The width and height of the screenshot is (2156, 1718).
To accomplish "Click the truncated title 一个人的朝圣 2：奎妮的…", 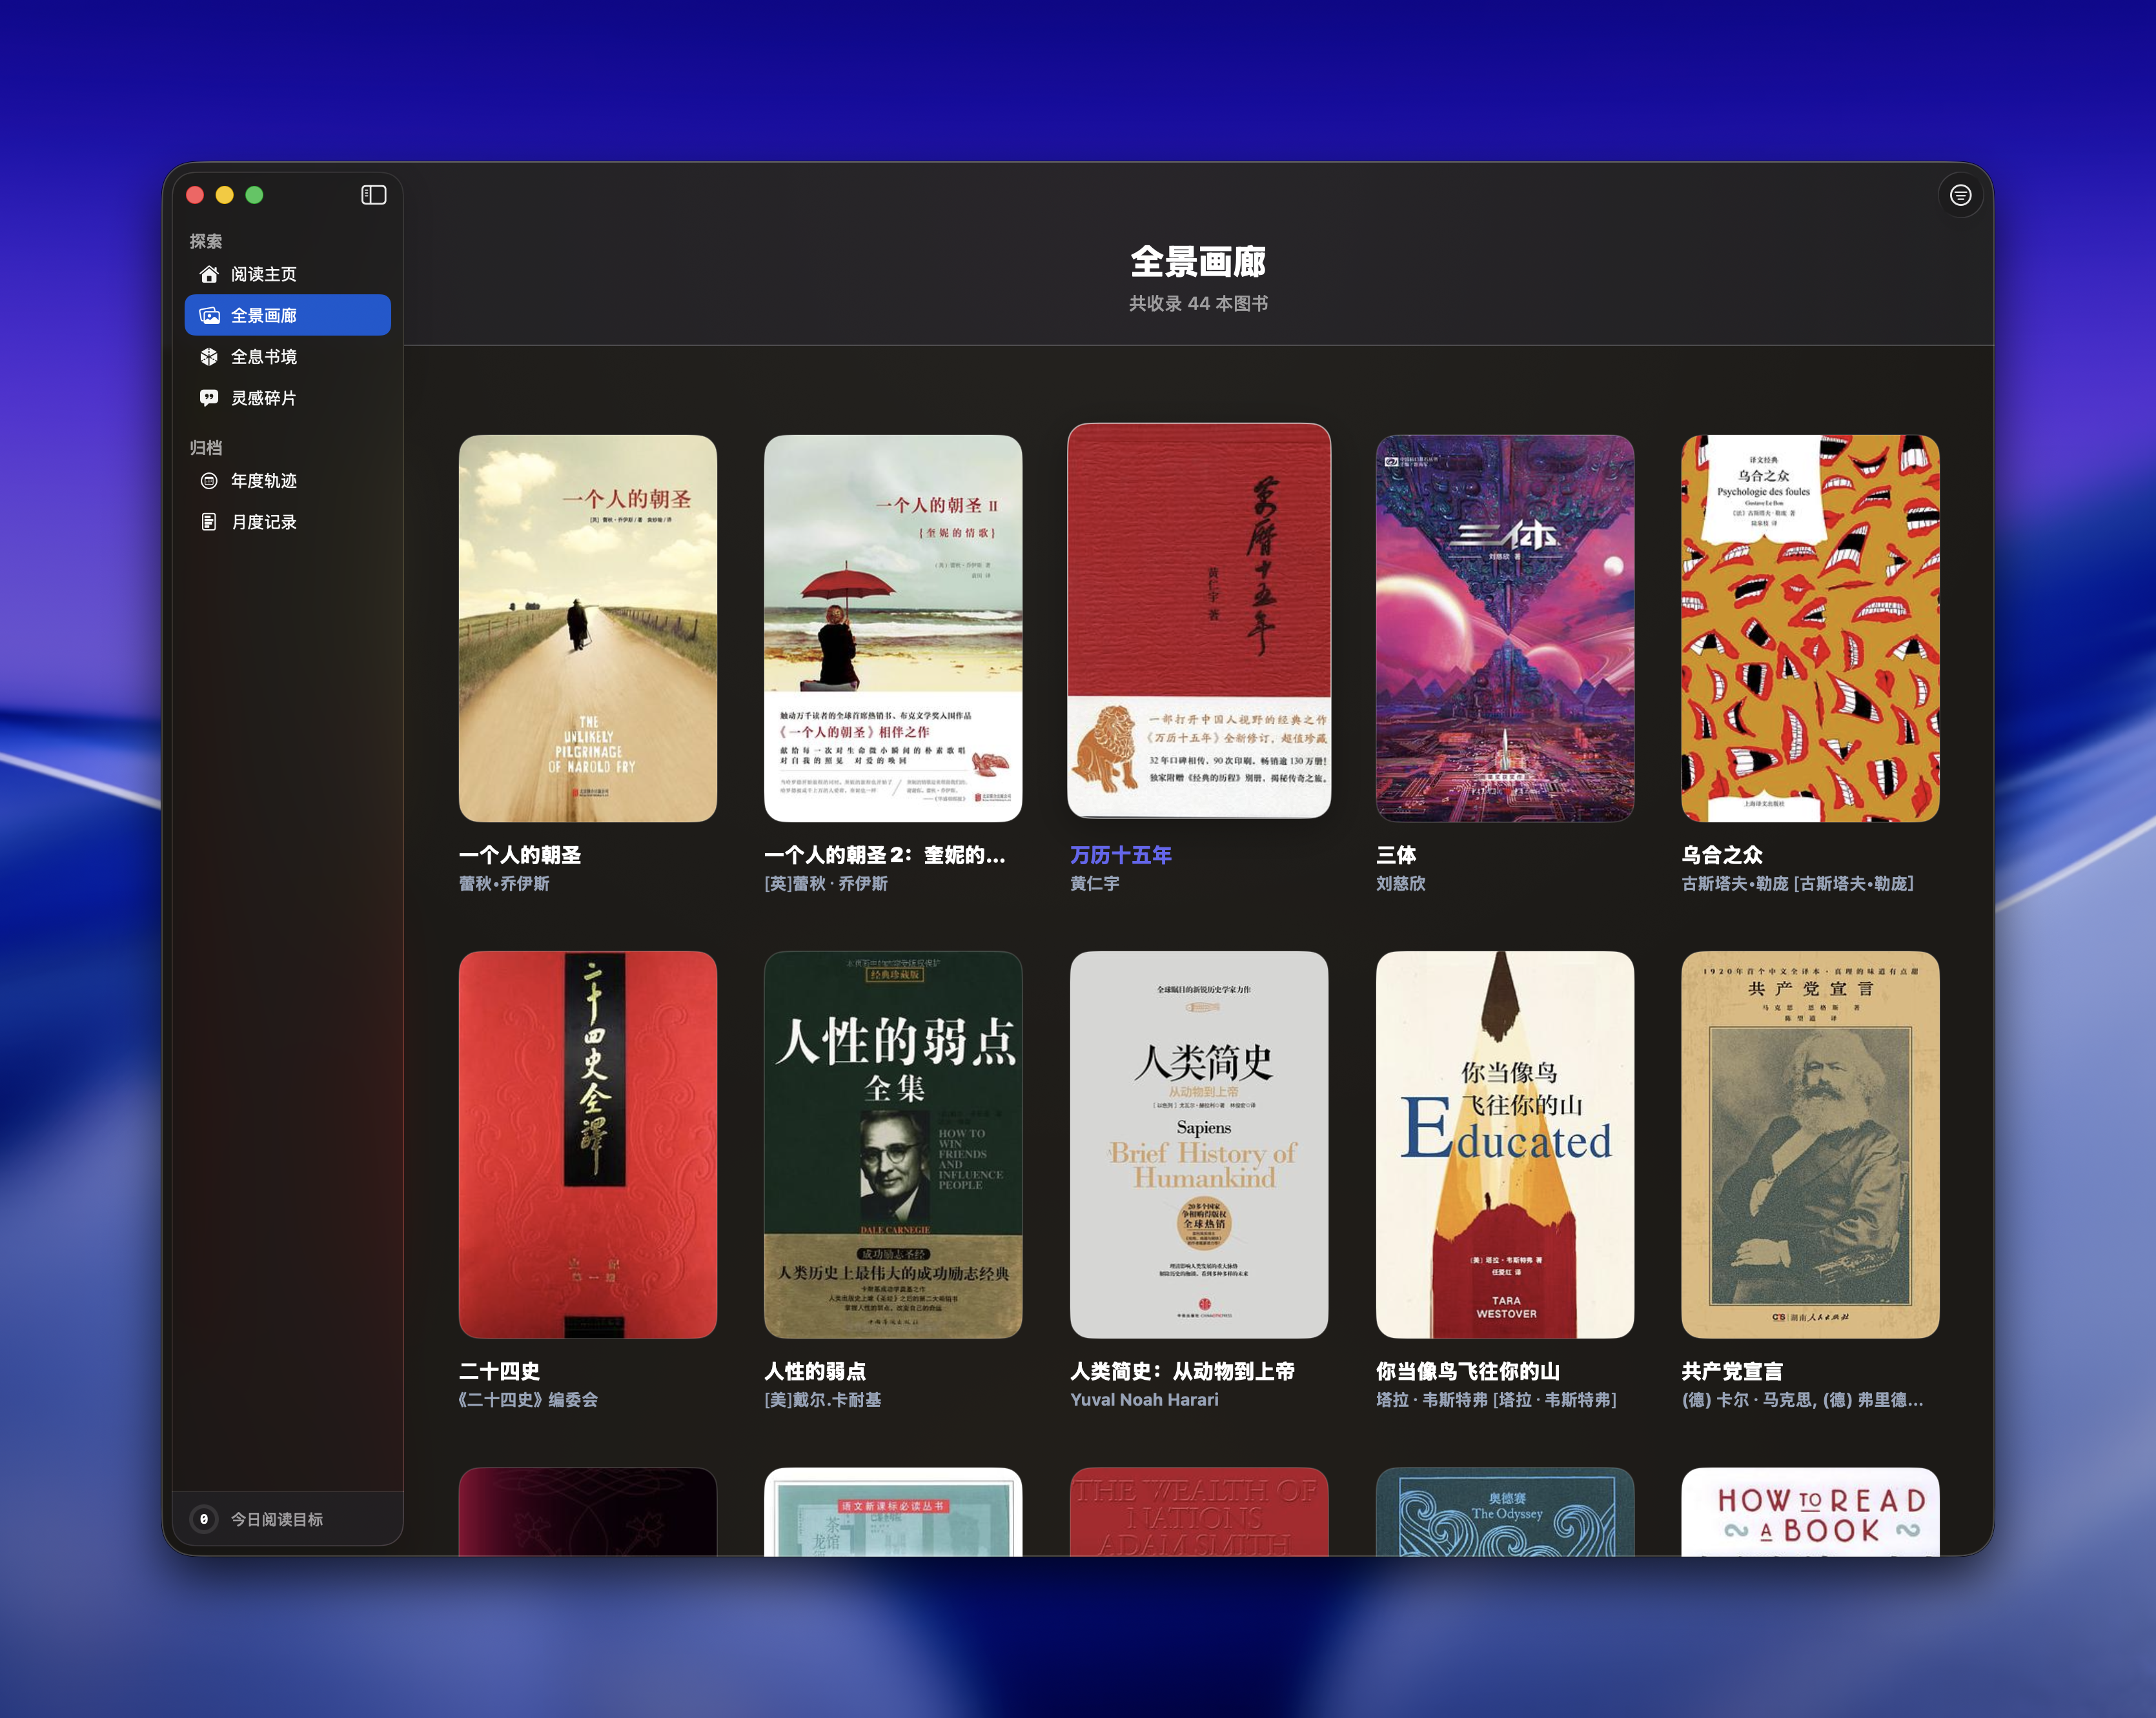I will [x=885, y=855].
